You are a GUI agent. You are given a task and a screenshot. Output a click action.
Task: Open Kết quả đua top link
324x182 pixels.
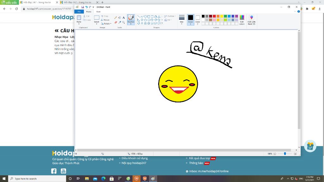coord(199,158)
